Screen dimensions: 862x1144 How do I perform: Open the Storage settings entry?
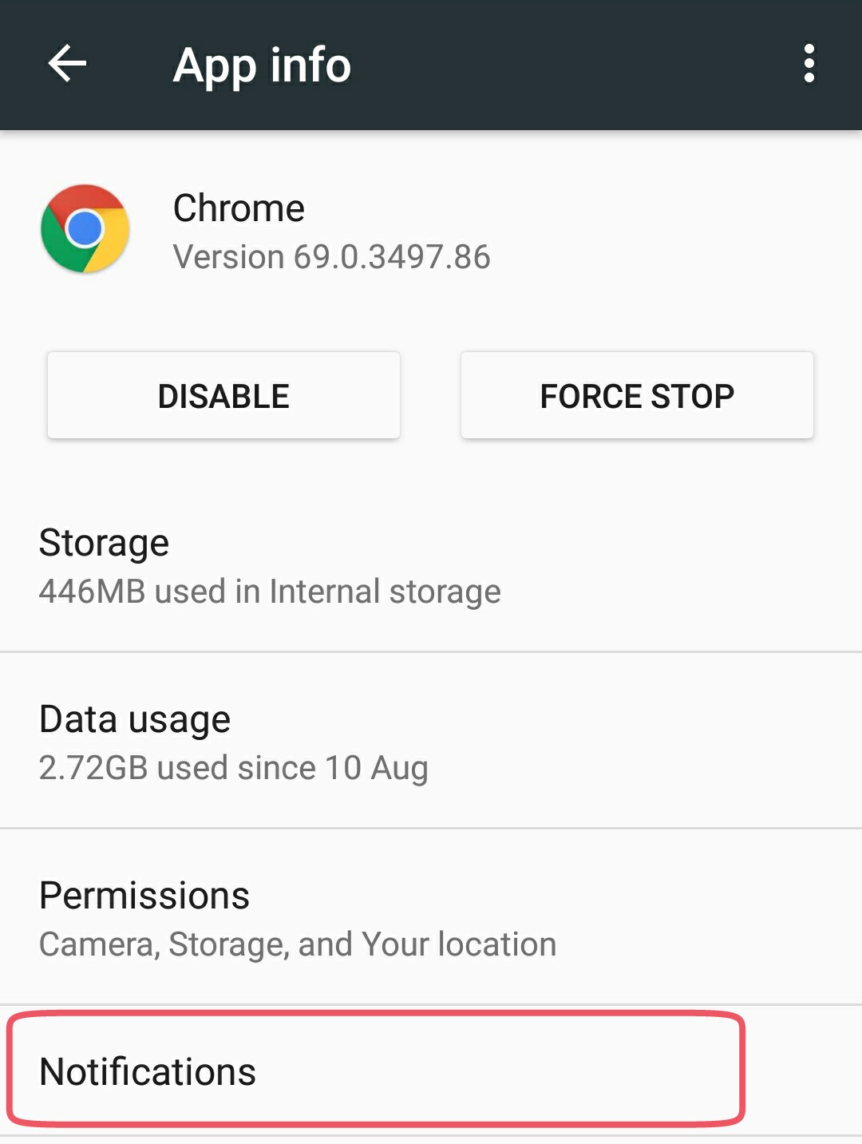(431, 565)
